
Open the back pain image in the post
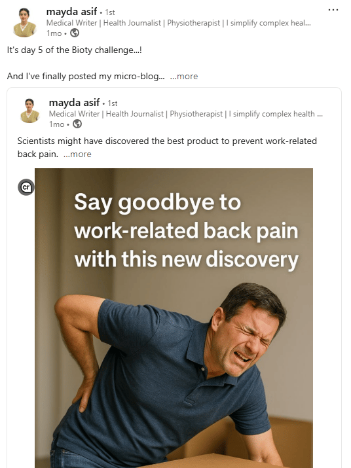[x=174, y=318]
